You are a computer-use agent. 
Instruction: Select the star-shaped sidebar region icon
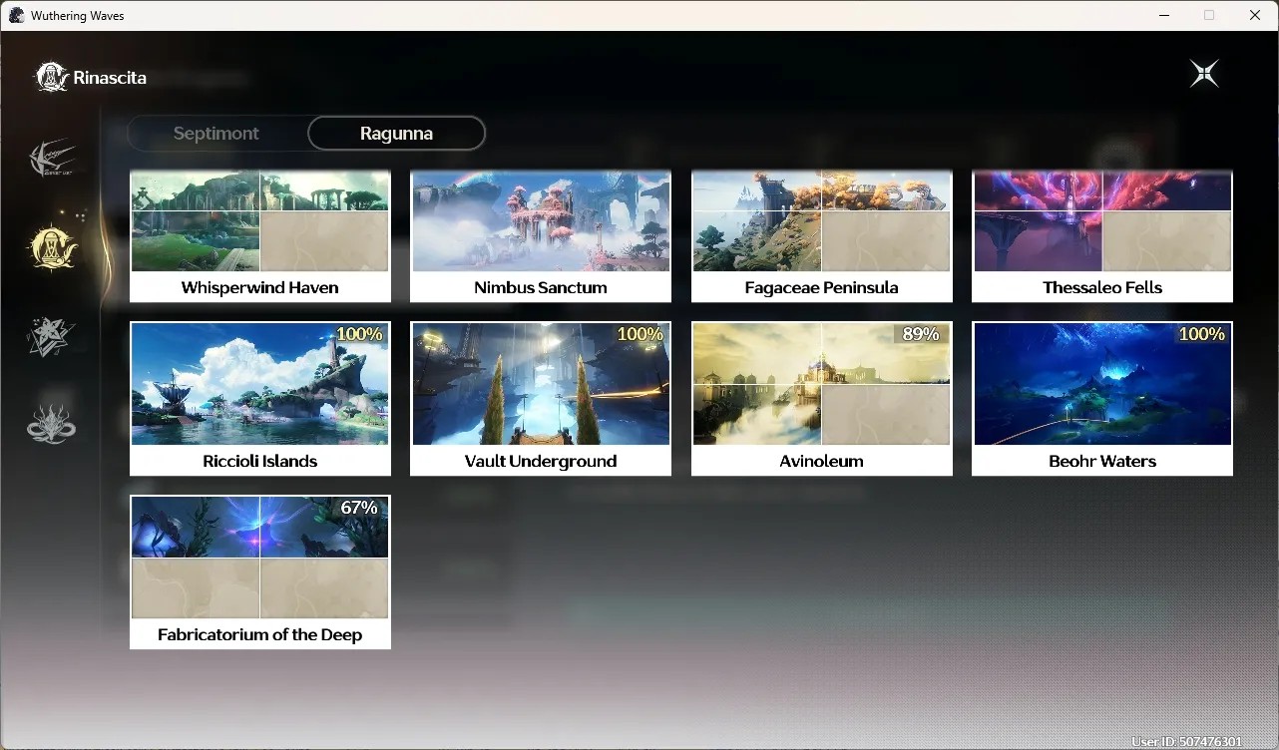51,336
